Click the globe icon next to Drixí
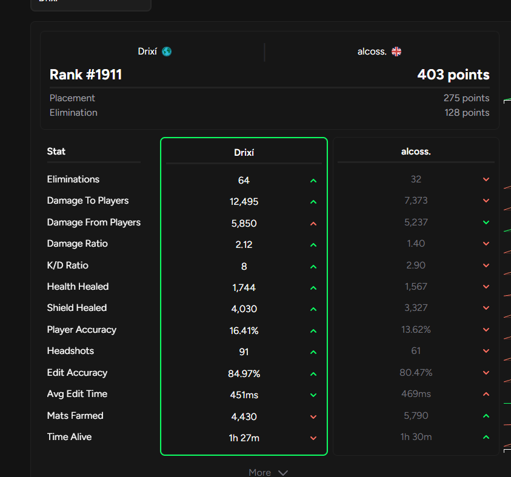Image resolution: width=511 pixels, height=477 pixels. 167,52
